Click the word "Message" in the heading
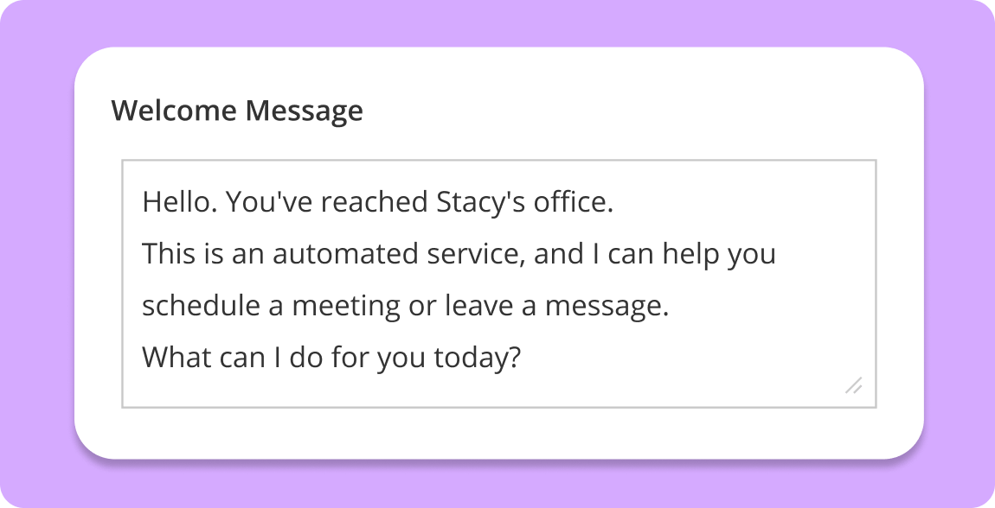Screen dimensions: 995x508 pyautogui.click(x=303, y=111)
